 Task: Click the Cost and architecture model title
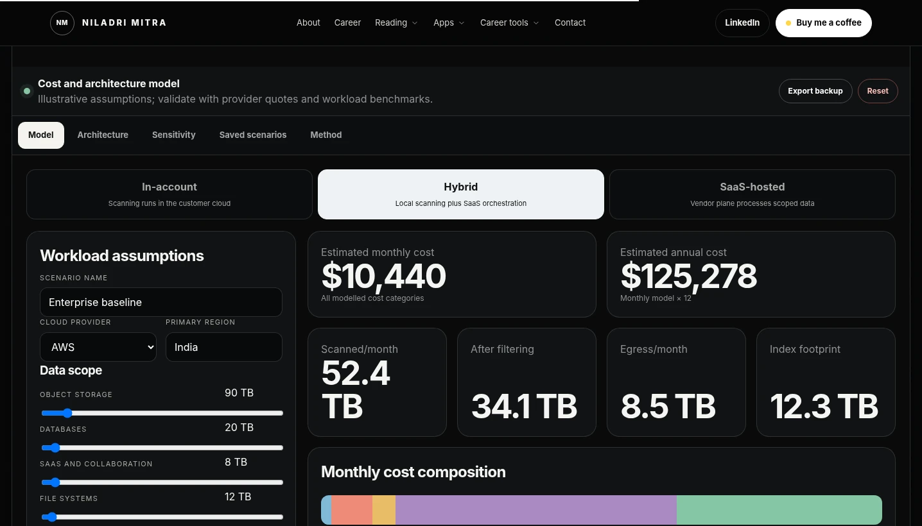(109, 83)
